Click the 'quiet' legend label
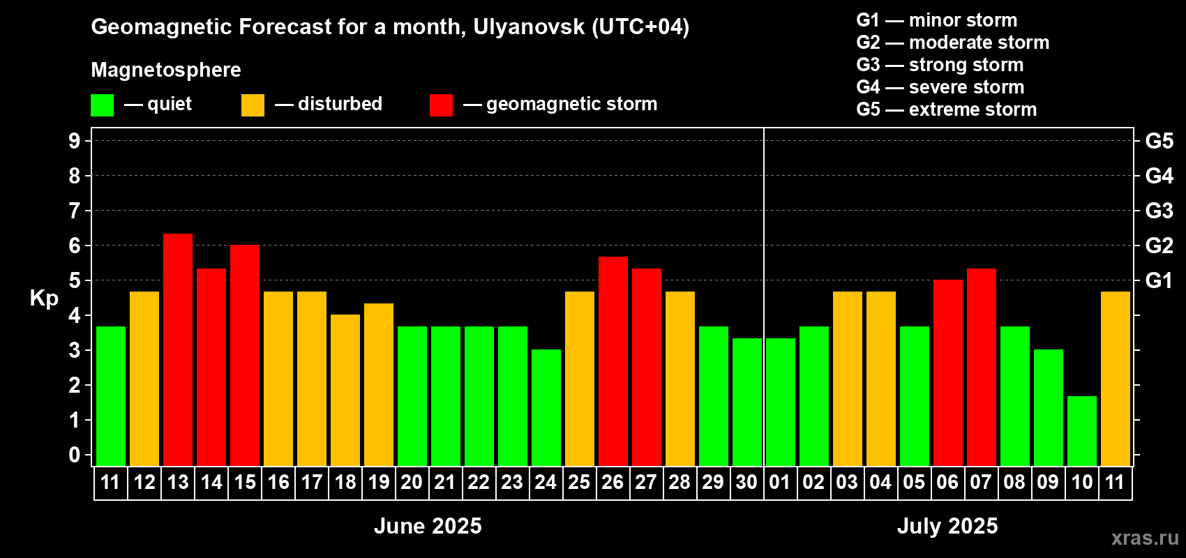The height and width of the screenshot is (558, 1186). coord(170,104)
